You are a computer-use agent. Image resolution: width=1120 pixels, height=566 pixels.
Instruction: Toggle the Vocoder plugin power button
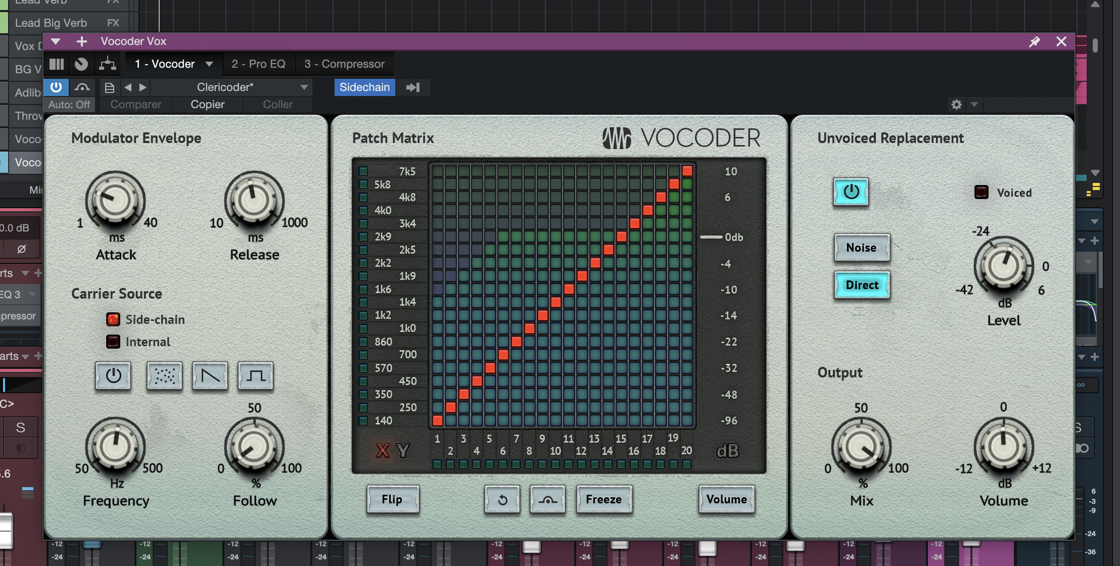pyautogui.click(x=56, y=87)
